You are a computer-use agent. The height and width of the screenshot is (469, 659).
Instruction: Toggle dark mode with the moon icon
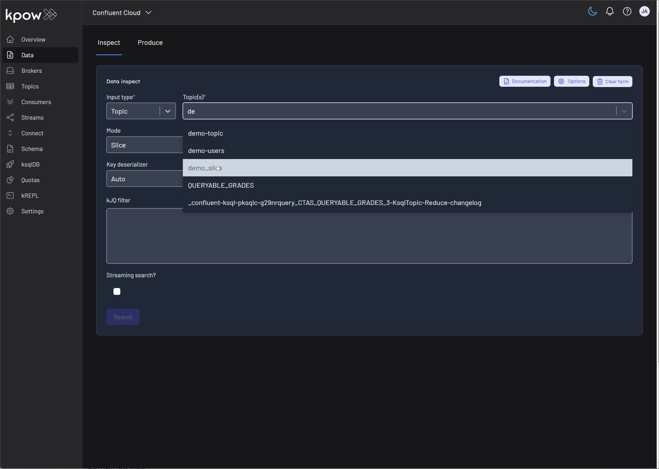[592, 11]
